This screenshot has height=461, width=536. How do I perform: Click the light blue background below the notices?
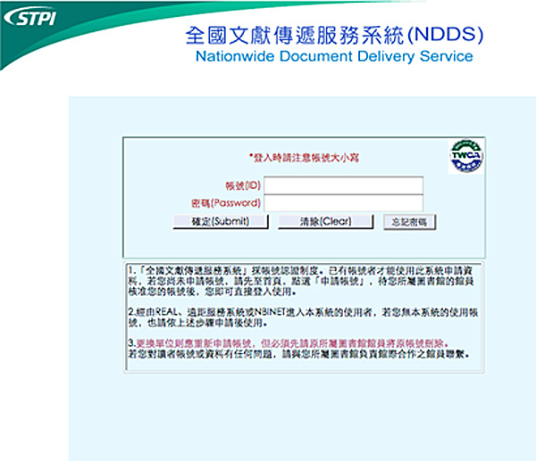pyautogui.click(x=304, y=419)
